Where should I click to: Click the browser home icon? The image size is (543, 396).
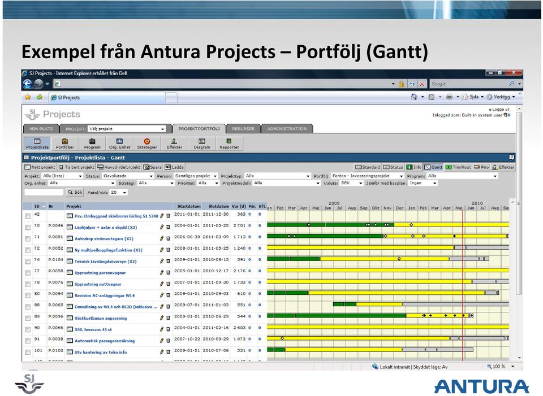(x=414, y=97)
